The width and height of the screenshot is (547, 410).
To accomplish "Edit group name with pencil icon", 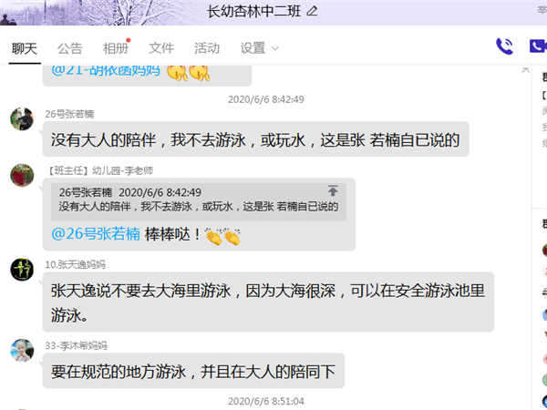I will [312, 12].
